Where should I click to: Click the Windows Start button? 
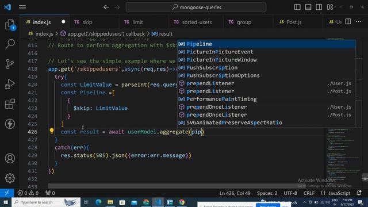click(x=5, y=202)
